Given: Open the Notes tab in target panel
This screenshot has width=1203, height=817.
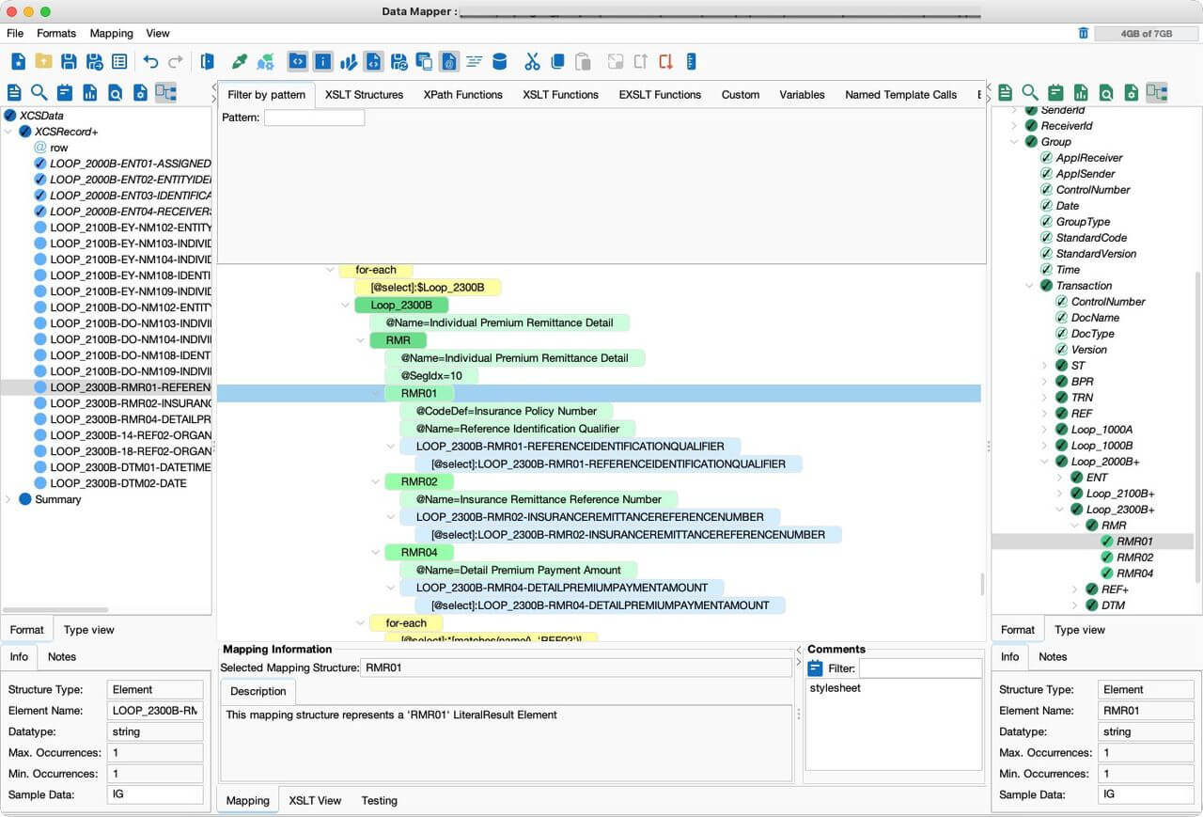Looking at the screenshot, I should (x=1053, y=657).
